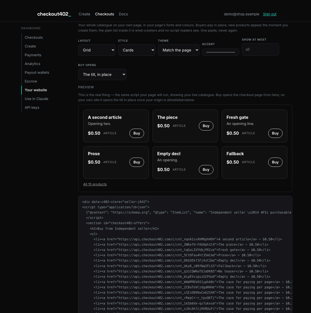Click Buy on the Empty decl card
The height and width of the screenshot is (313, 311).
[x=206, y=170]
